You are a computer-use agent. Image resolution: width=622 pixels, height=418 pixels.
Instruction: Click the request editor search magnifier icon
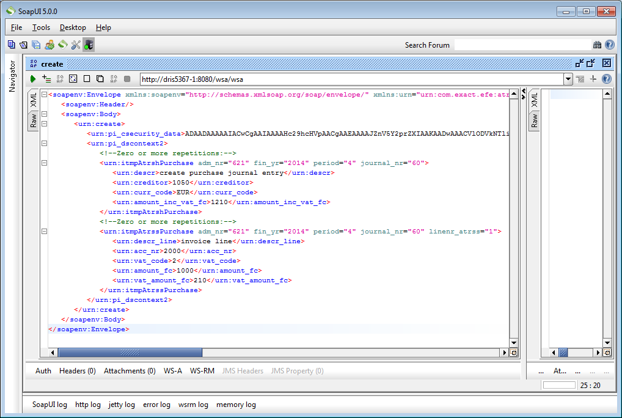pyautogui.click(x=514, y=353)
